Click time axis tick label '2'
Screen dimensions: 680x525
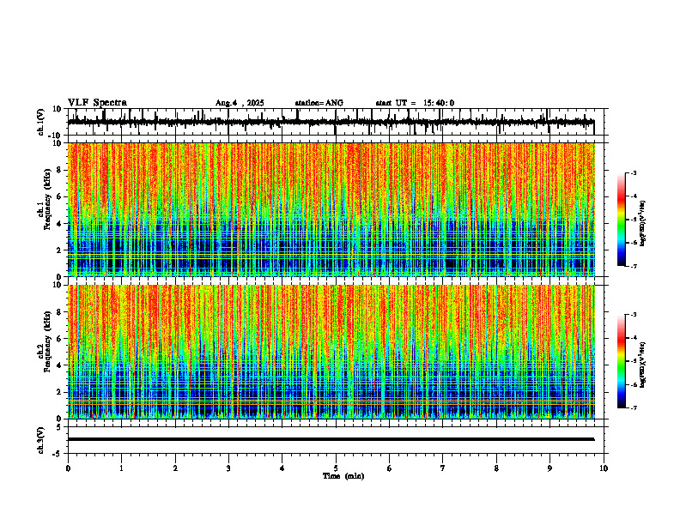175,468
